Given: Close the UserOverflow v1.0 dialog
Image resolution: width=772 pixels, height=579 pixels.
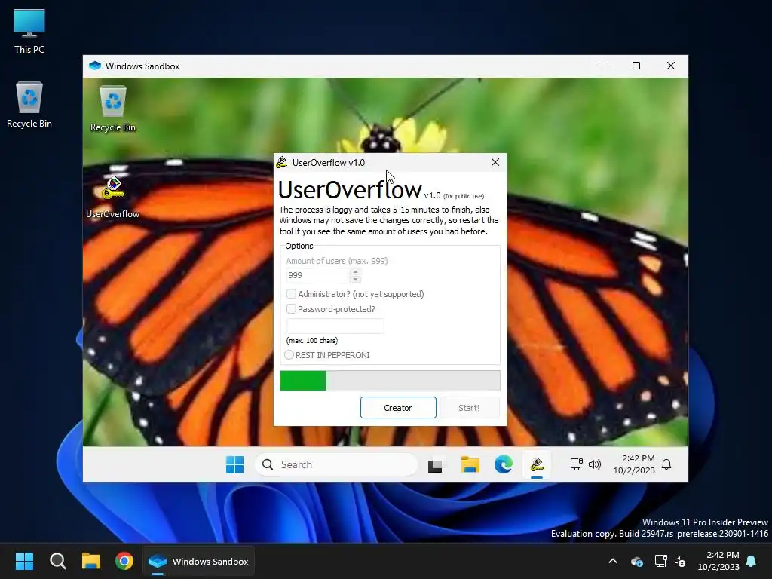Looking at the screenshot, I should [495, 163].
